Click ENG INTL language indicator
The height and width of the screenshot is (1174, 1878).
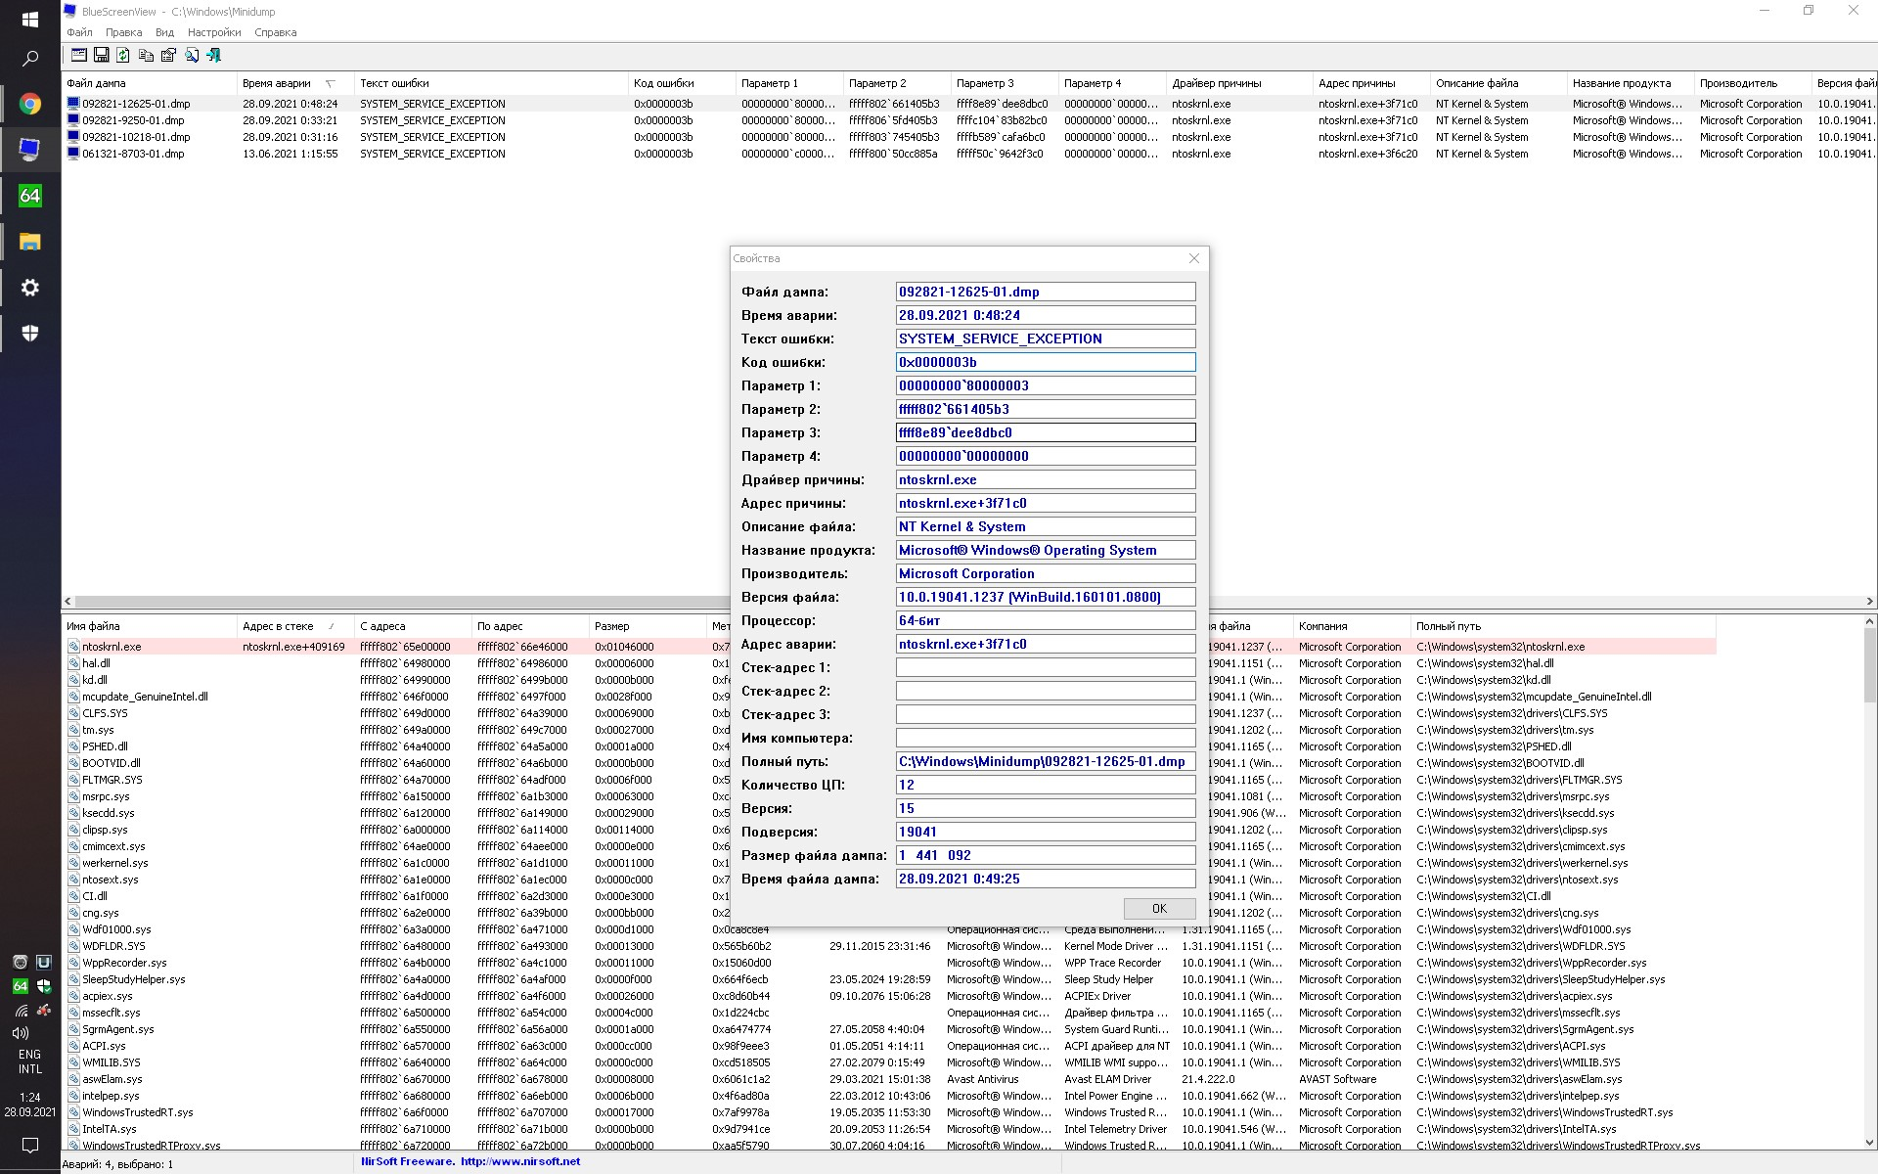(29, 1061)
